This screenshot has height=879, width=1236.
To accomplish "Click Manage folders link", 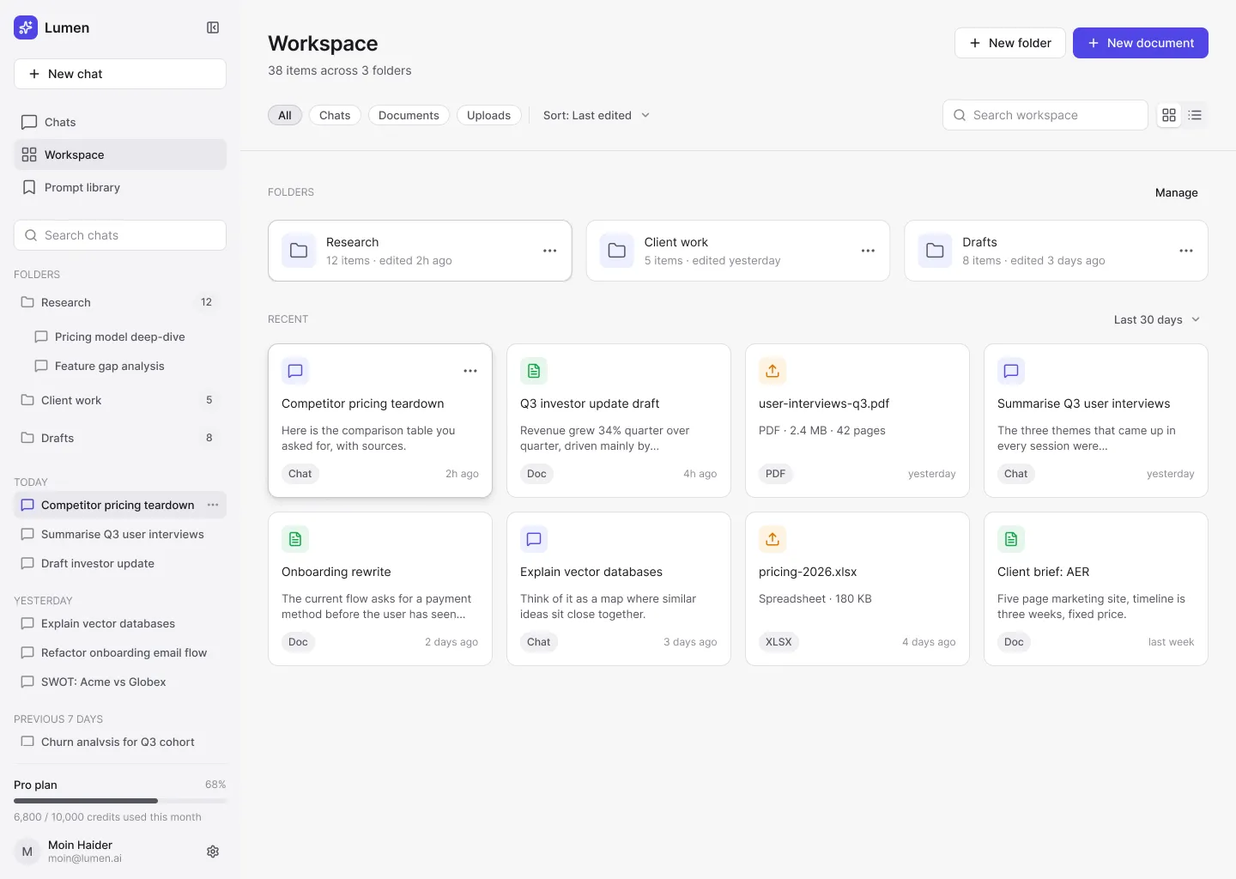I will click(1176, 192).
